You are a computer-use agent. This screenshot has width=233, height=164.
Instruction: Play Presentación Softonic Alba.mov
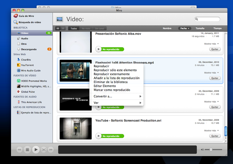(98, 49)
